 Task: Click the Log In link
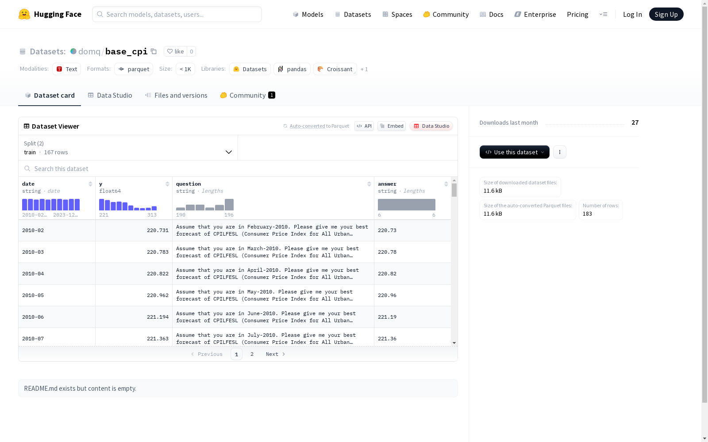point(632,14)
